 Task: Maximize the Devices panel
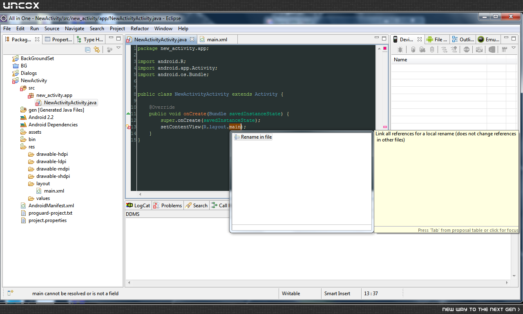pos(514,38)
